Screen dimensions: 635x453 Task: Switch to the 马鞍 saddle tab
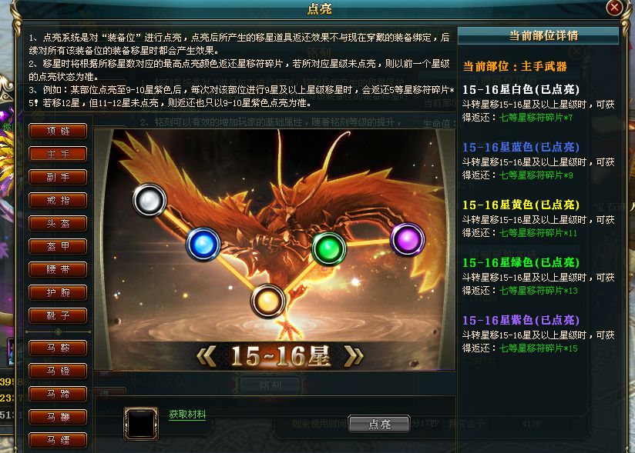58,348
